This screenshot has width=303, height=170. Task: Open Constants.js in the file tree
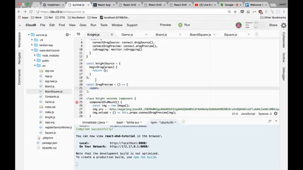coord(52,96)
